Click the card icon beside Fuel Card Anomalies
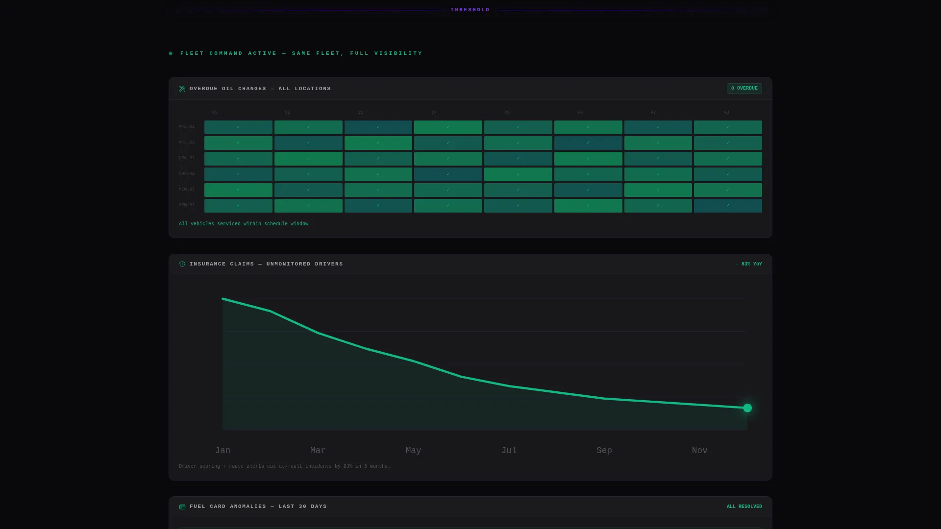 pyautogui.click(x=182, y=506)
